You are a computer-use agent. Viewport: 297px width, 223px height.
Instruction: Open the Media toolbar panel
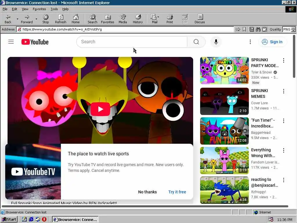123,19
